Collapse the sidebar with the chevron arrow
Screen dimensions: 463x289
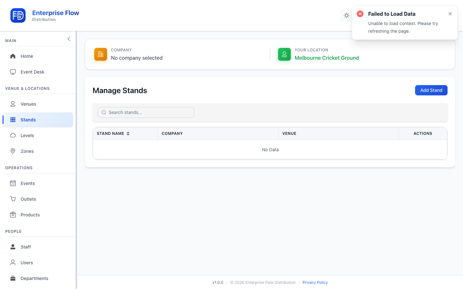[69, 39]
